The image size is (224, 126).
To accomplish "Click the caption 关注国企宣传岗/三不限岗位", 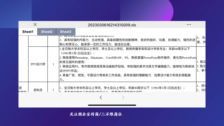I will point(96,114).
